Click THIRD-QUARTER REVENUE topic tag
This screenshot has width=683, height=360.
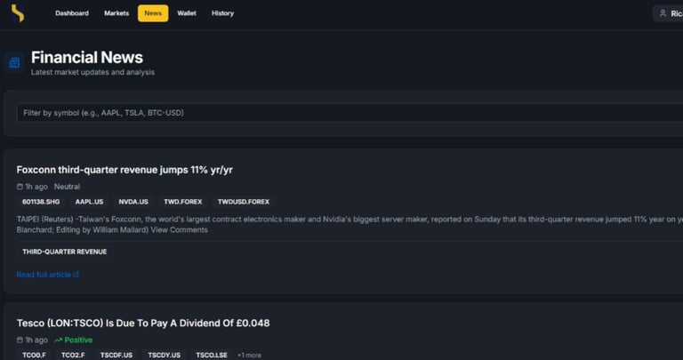pos(64,252)
